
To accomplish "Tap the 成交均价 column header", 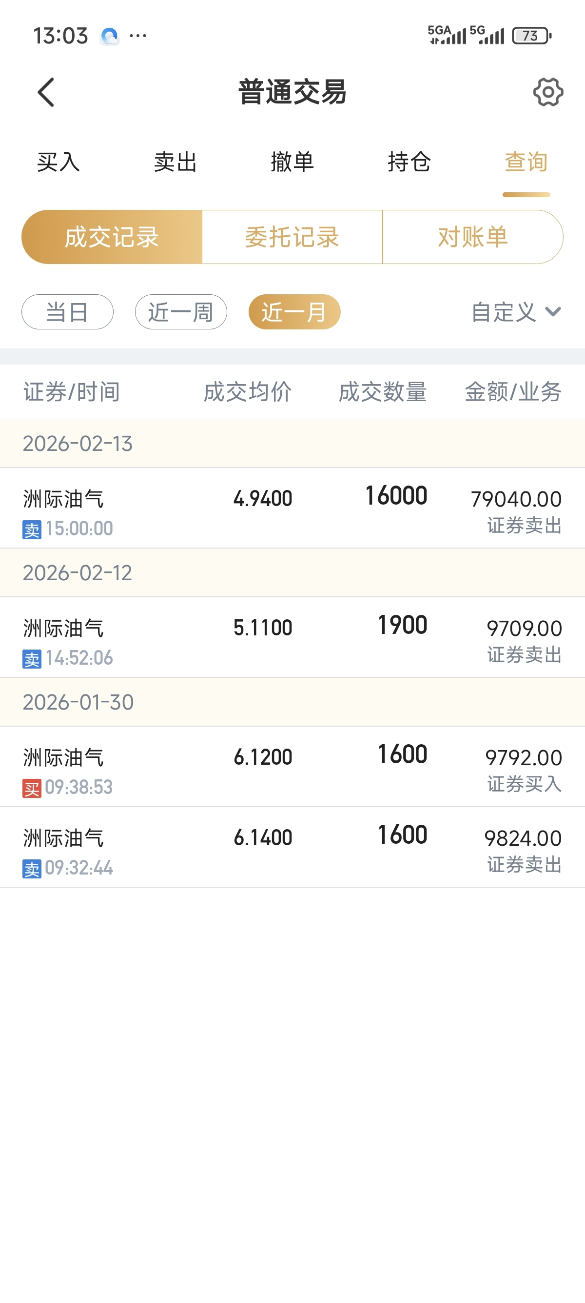I will tap(248, 392).
